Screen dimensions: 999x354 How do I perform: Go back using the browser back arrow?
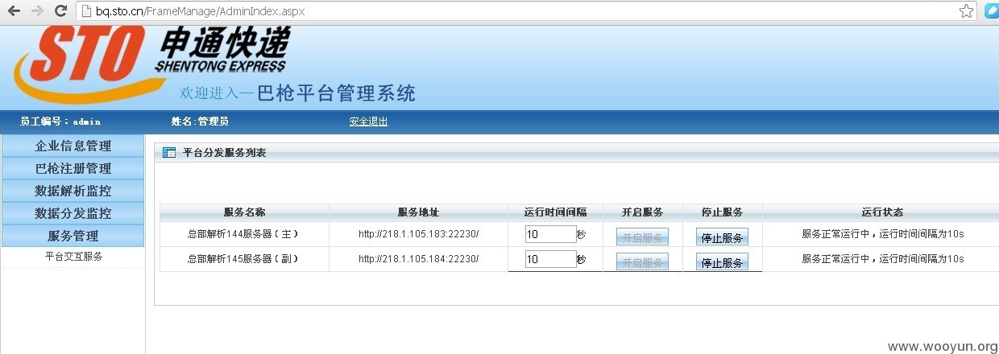pos(14,11)
